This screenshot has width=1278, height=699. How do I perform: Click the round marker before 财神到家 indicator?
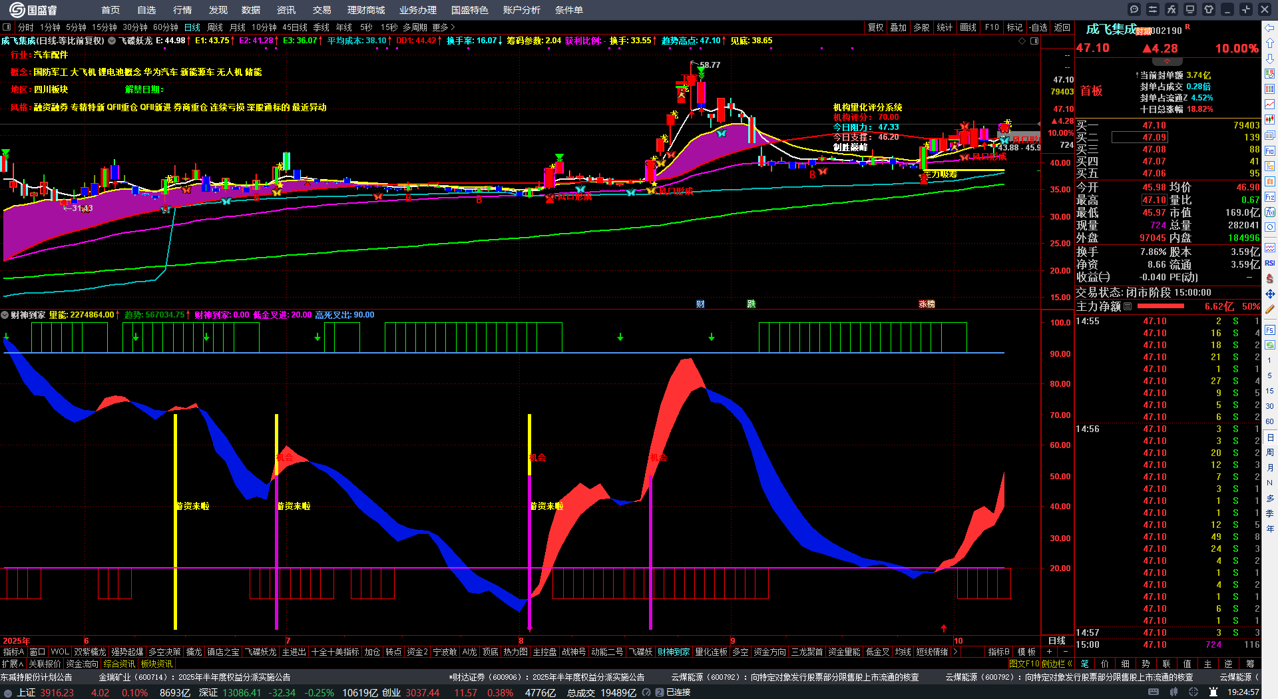(5, 315)
